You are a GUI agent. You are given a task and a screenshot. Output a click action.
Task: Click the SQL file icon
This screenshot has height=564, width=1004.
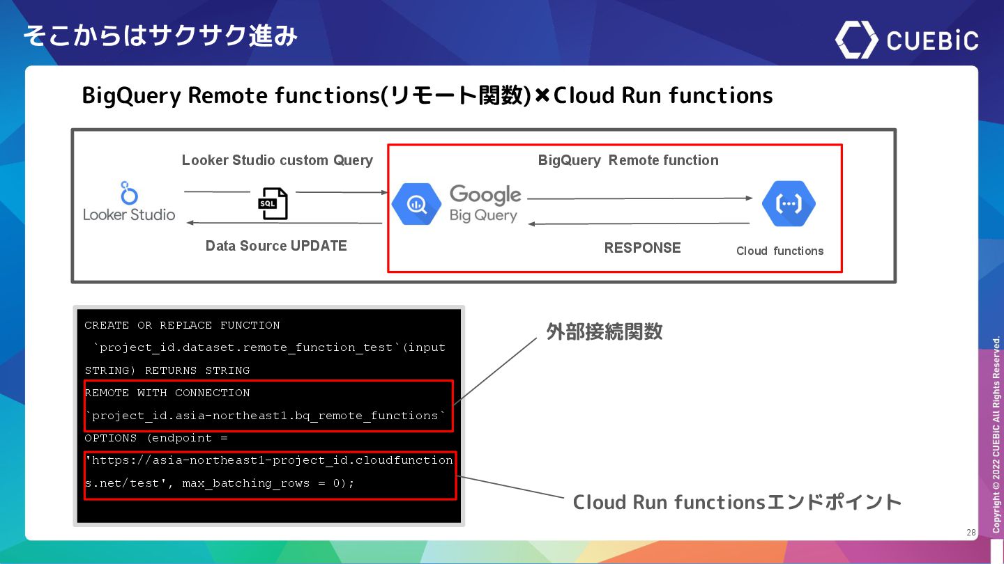click(x=273, y=204)
